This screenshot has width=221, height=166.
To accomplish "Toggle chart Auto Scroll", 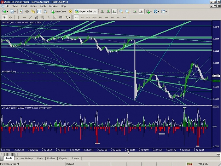I will (135, 12).
